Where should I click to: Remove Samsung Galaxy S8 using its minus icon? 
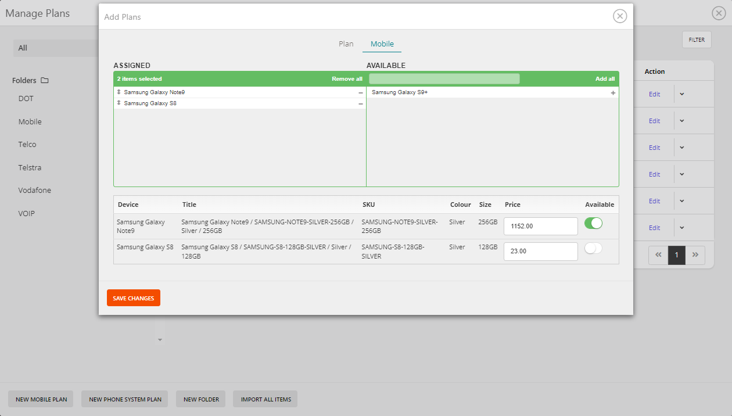[x=360, y=103]
